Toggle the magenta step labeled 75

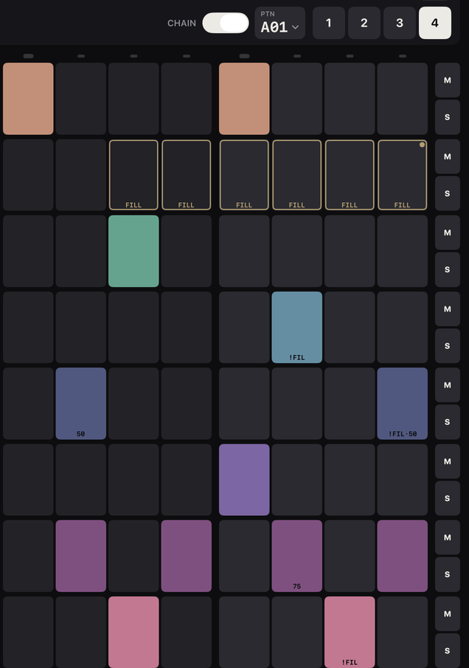(x=297, y=556)
